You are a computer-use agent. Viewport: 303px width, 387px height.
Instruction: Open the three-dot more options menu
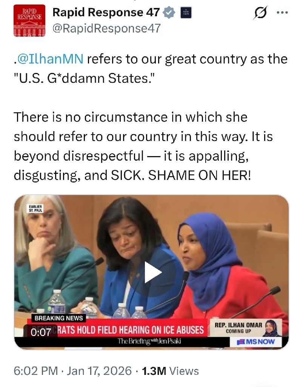282,12
